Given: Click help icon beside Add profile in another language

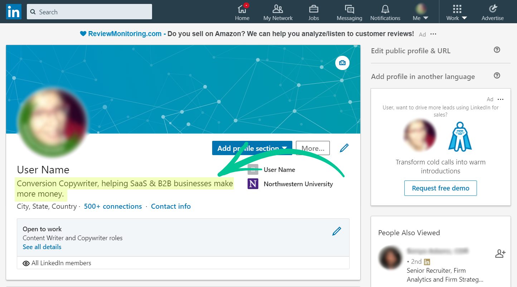Looking at the screenshot, I should point(497,76).
